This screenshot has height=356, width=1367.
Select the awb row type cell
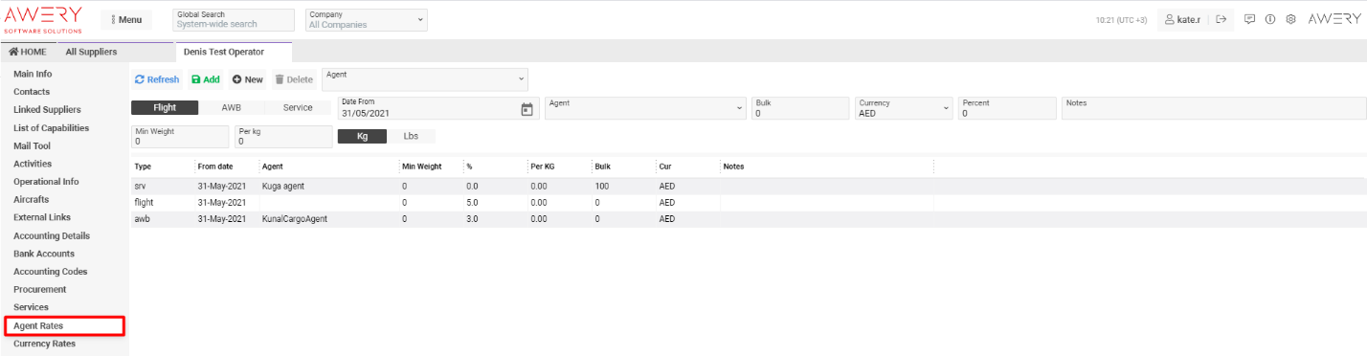[142, 218]
